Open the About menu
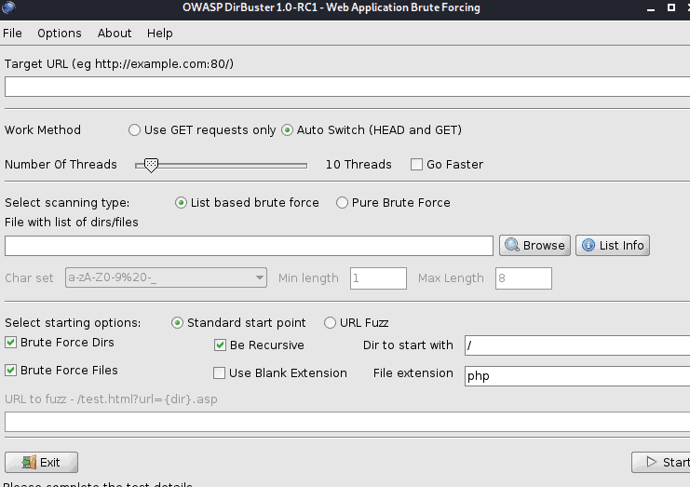This screenshot has height=487, width=690. [115, 34]
